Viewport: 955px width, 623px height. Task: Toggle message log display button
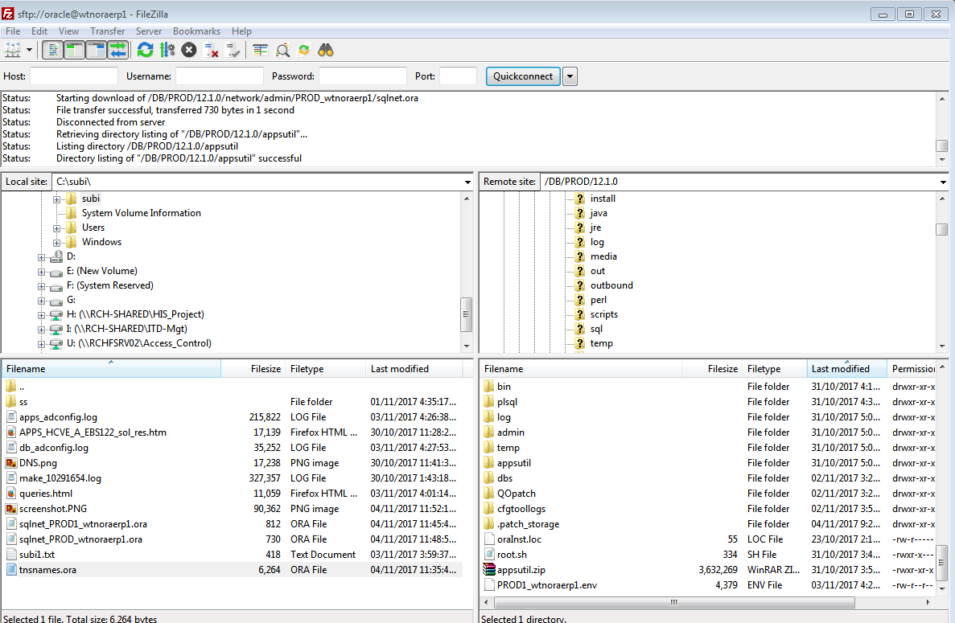tap(53, 50)
